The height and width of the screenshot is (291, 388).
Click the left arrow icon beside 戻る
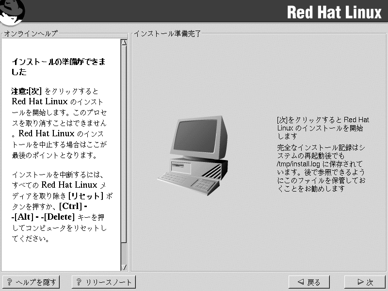(x=301, y=282)
